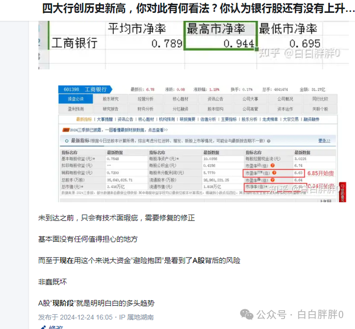Click the orange 最新指标 sub-navigation link
355x329 pixels.
84,119
